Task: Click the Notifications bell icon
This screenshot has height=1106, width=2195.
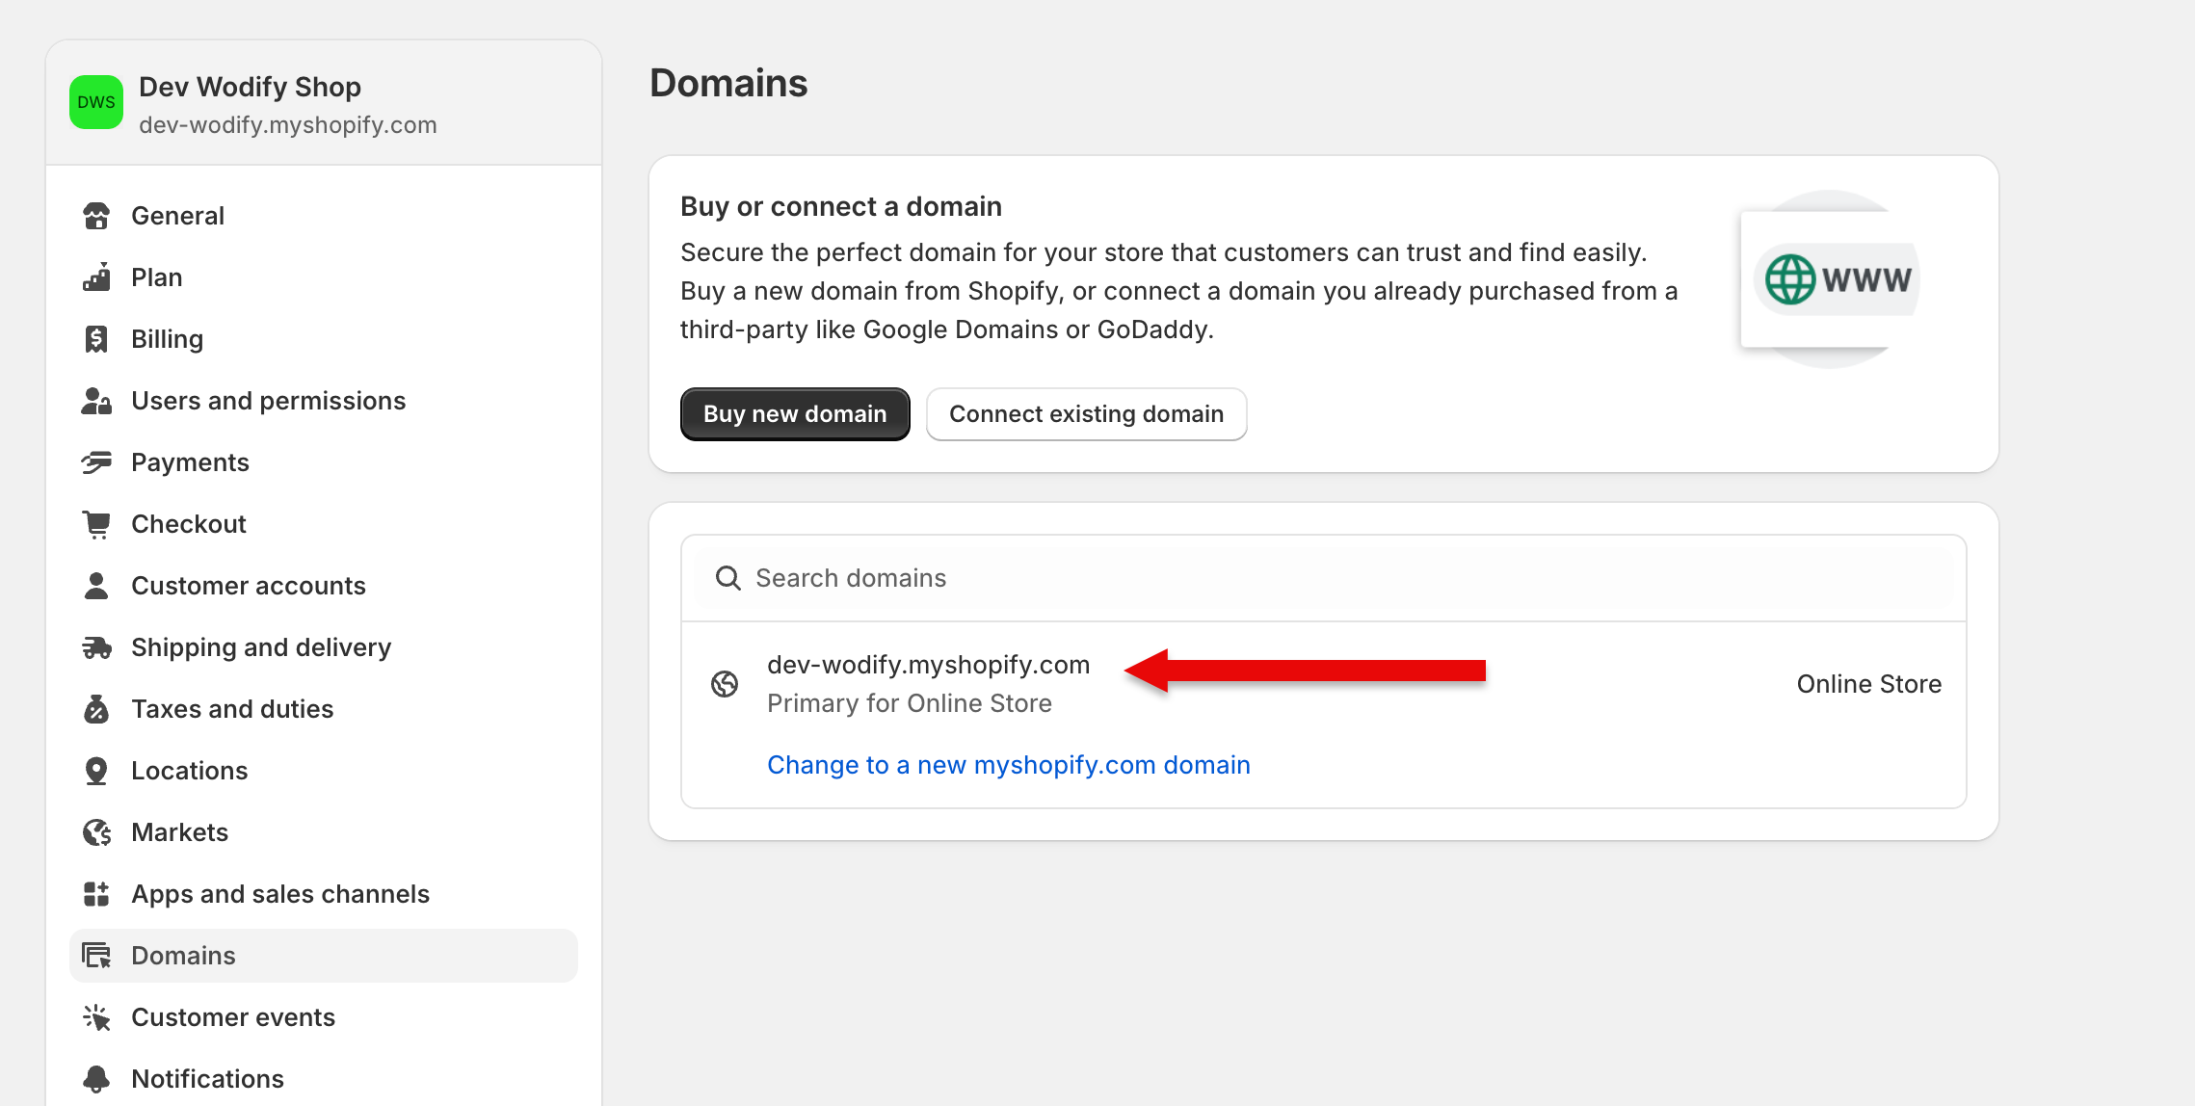Action: (96, 1079)
